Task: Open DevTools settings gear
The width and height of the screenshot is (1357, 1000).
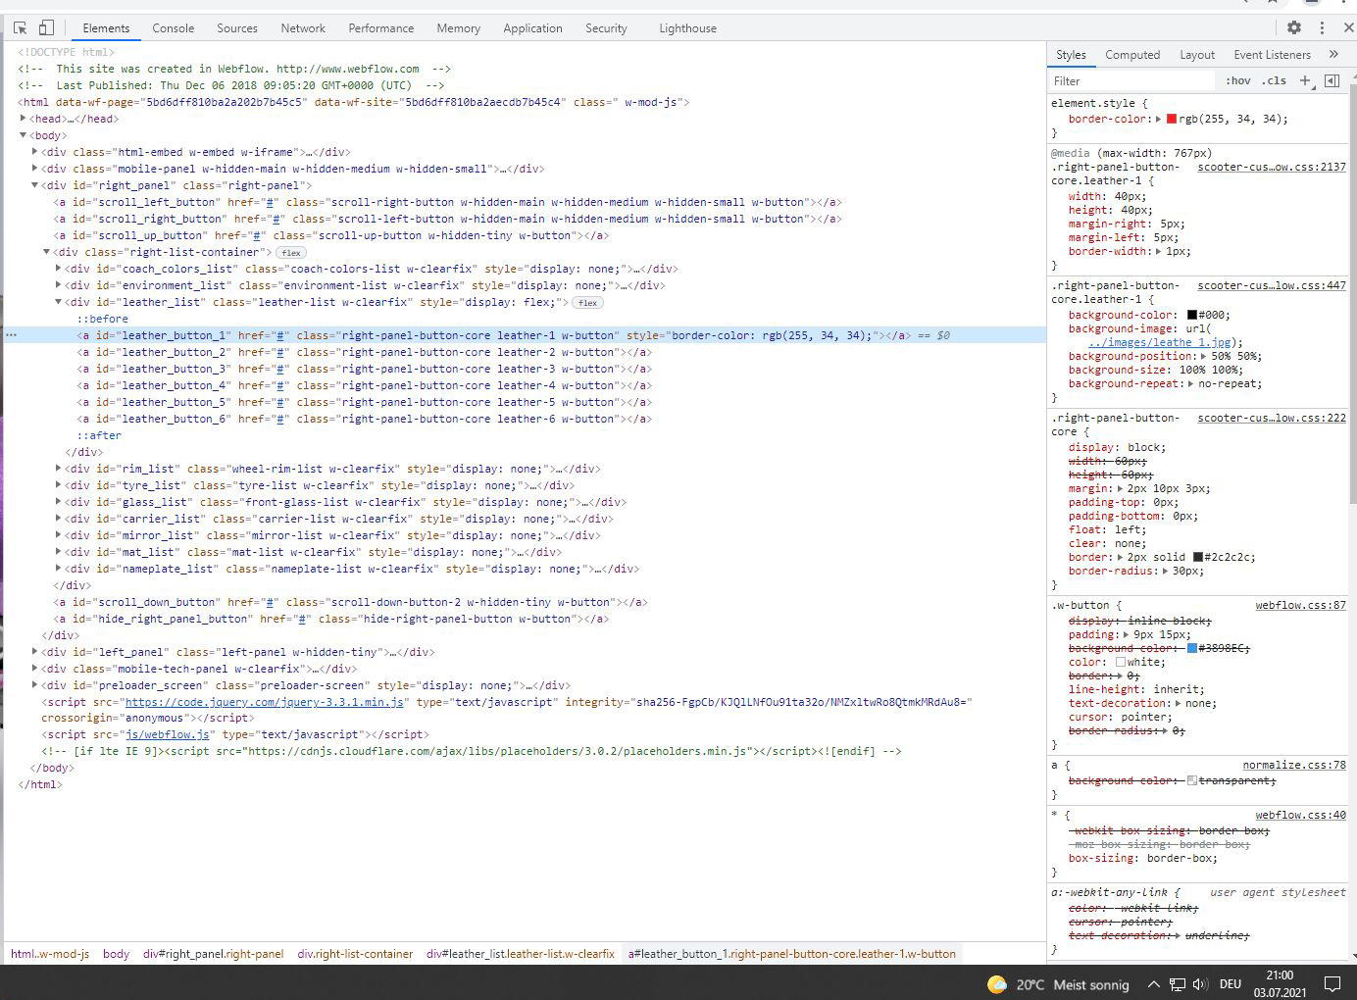Action: pos(1294,28)
